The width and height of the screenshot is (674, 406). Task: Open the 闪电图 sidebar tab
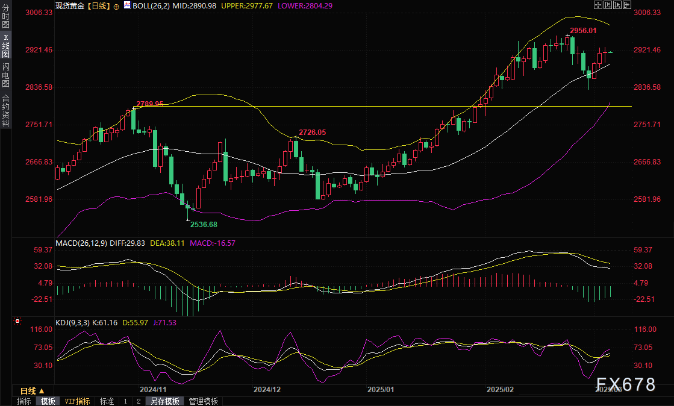pyautogui.click(x=5, y=75)
